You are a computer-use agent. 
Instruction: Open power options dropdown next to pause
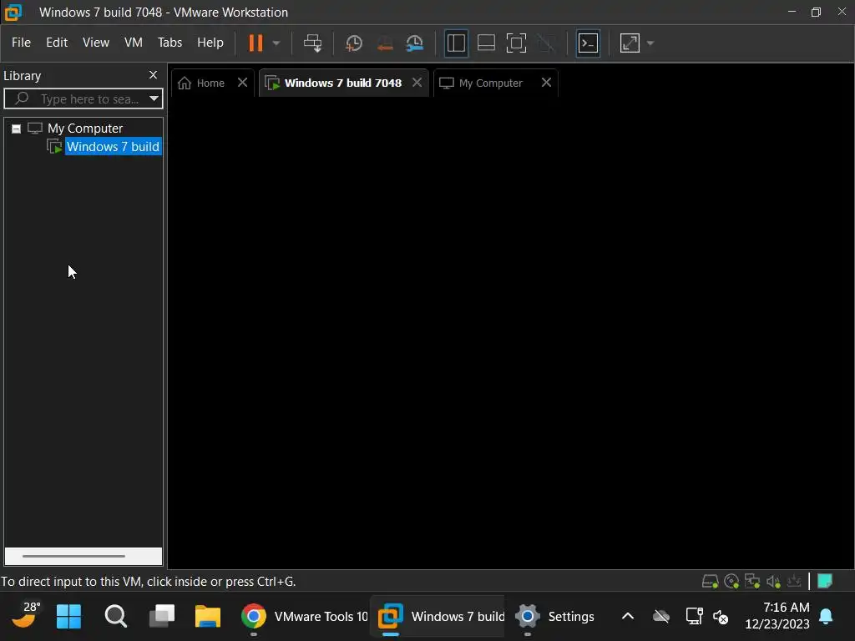pyautogui.click(x=276, y=43)
